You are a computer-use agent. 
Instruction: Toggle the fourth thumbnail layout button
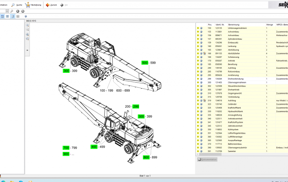pos(18,17)
